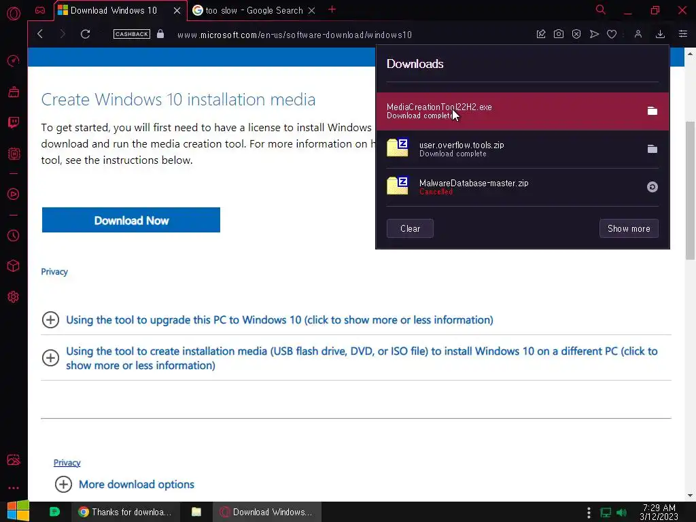Search tabs magnifier icon

(601, 10)
